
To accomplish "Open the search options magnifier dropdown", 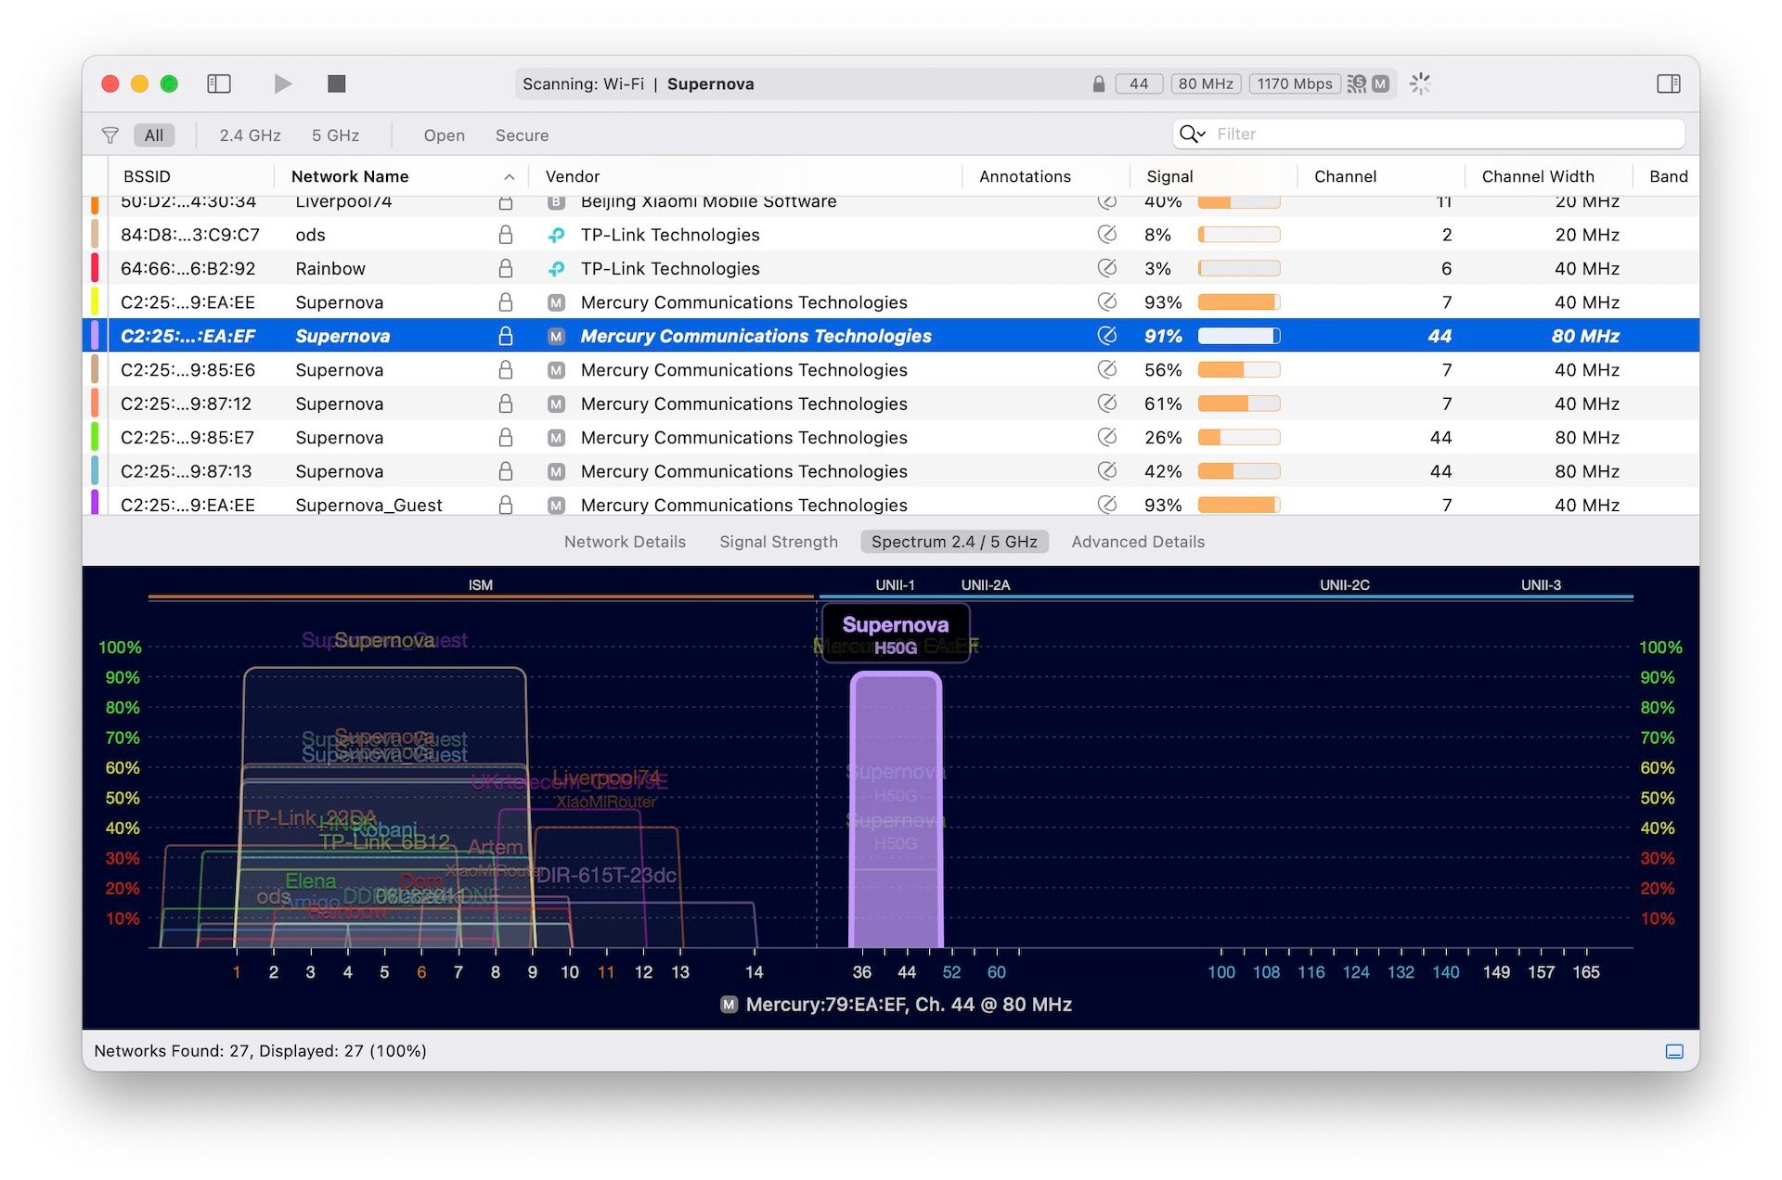I will 1192,135.
